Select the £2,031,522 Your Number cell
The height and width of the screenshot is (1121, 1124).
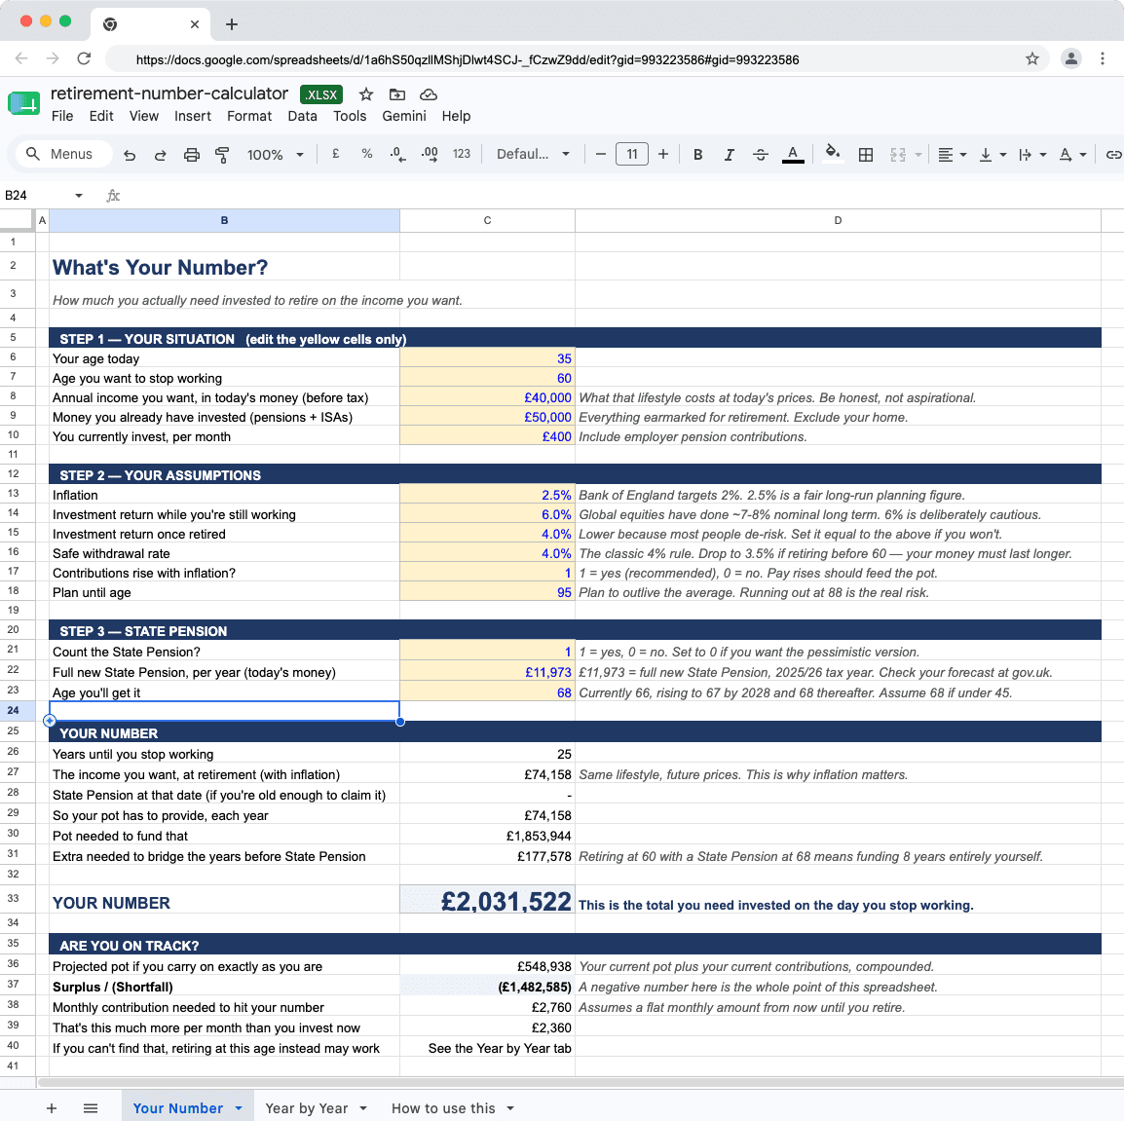(487, 900)
